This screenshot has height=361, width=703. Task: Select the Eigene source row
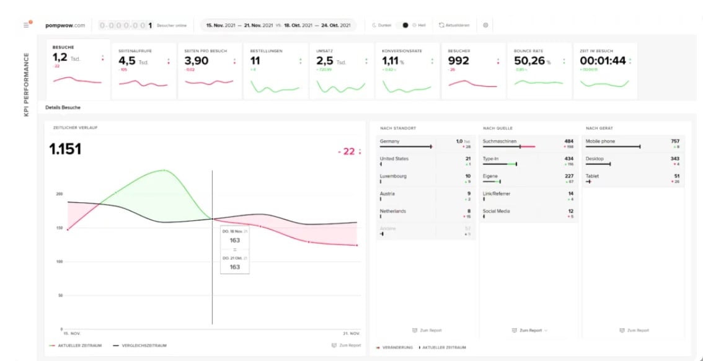(529, 179)
